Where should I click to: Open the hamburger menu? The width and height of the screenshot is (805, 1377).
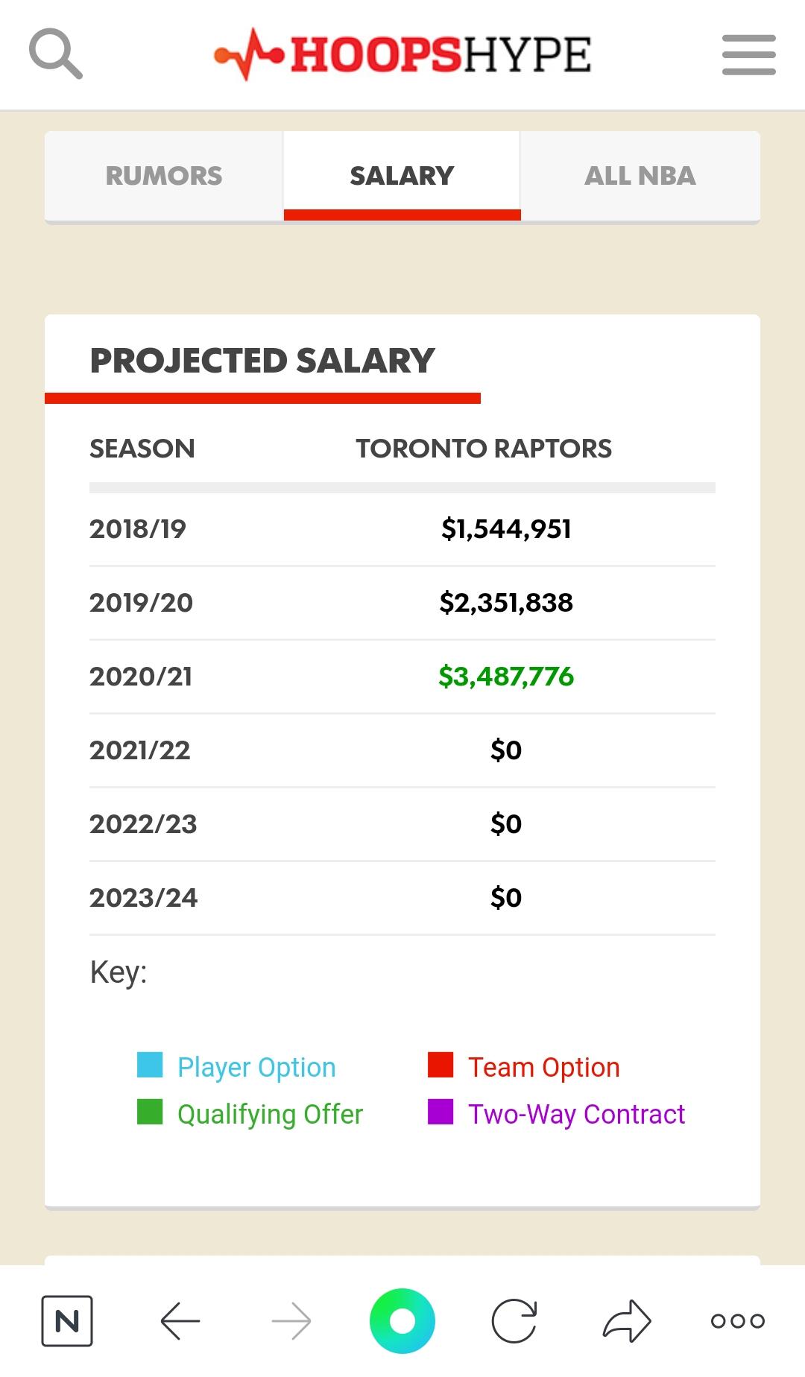pyautogui.click(x=748, y=55)
